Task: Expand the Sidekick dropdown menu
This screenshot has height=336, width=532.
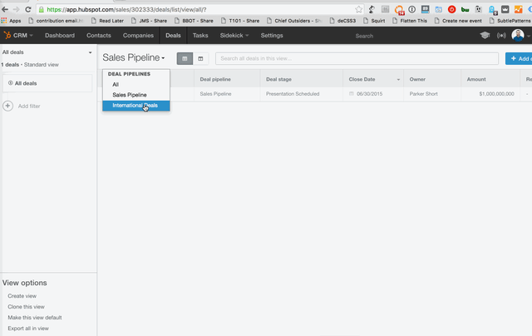Action: point(234,35)
